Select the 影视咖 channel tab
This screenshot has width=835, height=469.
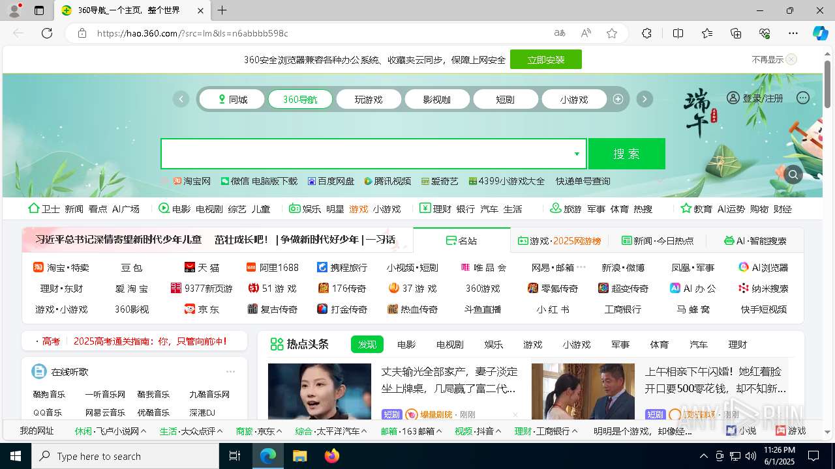[x=437, y=99]
